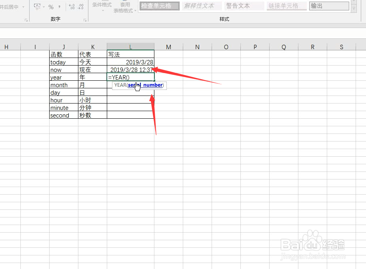Select column H header
Screen dimensions: 366x269
(x=6, y=47)
